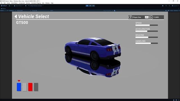Open the Services menu
The width and height of the screenshot is (180, 101).
click(28, 3)
